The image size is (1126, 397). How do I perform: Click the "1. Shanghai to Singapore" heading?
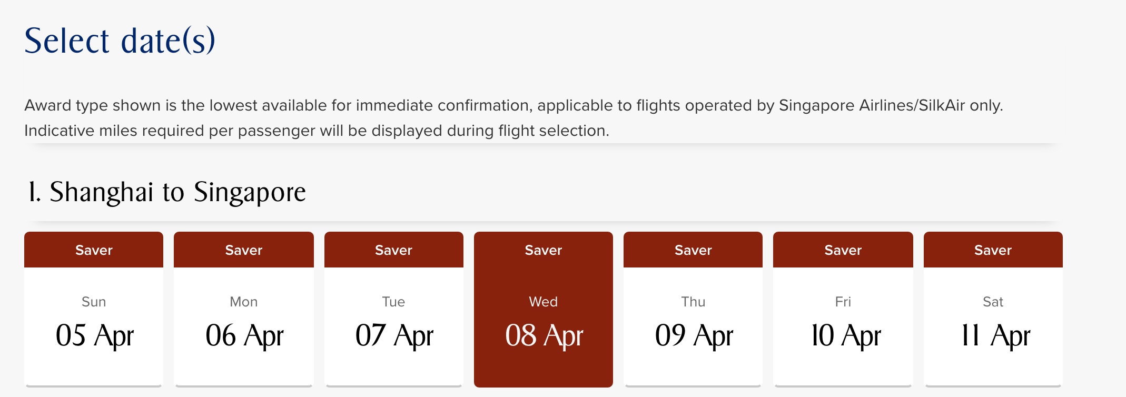pyautogui.click(x=167, y=192)
